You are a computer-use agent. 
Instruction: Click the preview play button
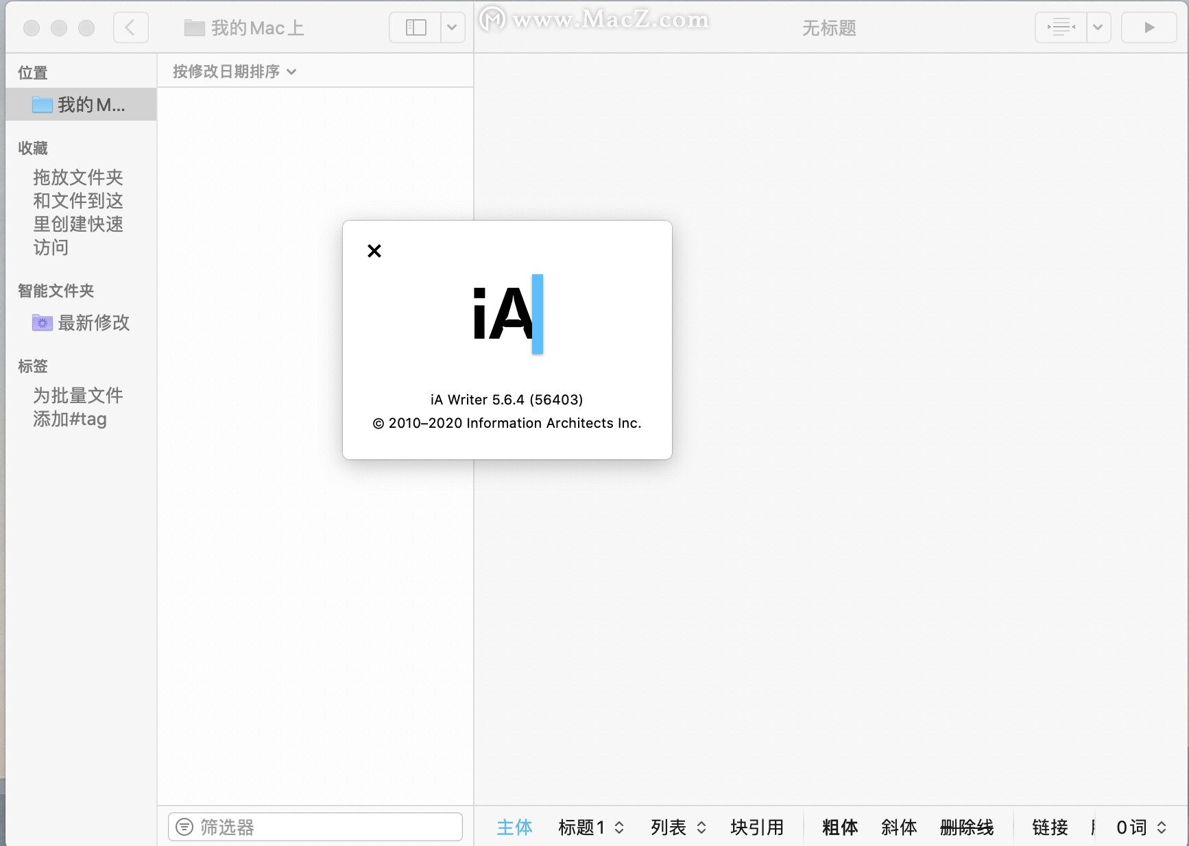1149,28
